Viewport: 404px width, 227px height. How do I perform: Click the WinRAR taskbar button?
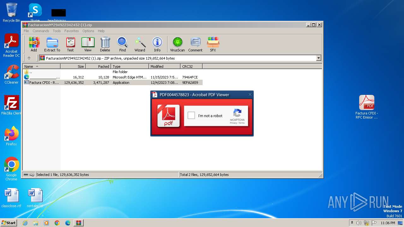tap(79, 223)
